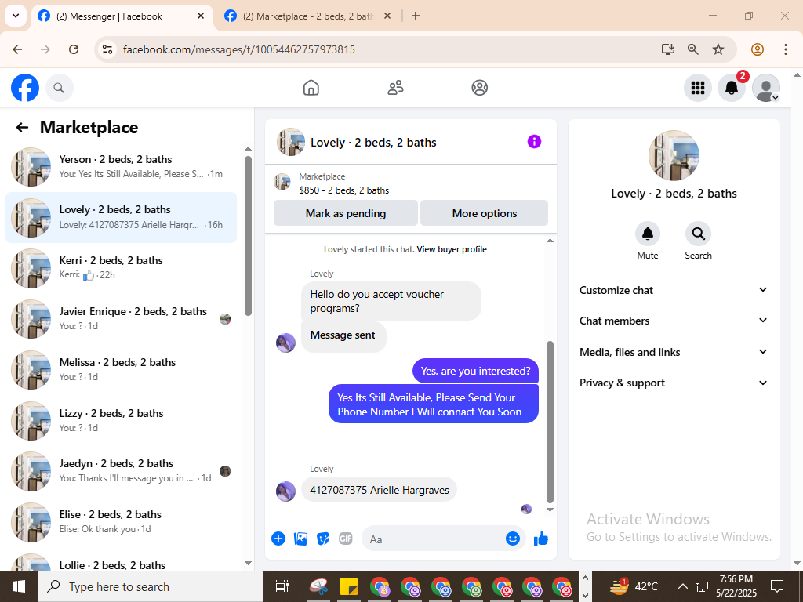This screenshot has width=803, height=602.
Task: Open notifications bell with 2 badge
Action: tap(732, 88)
